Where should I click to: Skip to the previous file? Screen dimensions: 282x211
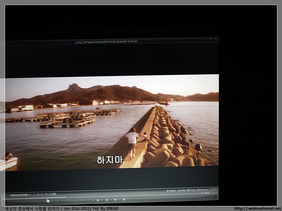coord(98,200)
